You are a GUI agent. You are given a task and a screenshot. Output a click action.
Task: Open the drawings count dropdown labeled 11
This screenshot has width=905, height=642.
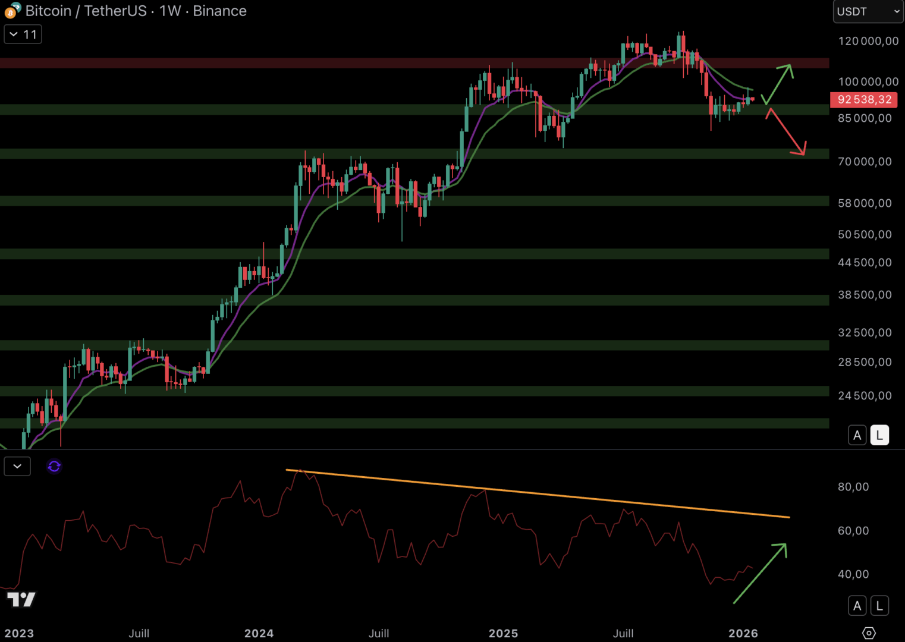(x=23, y=34)
